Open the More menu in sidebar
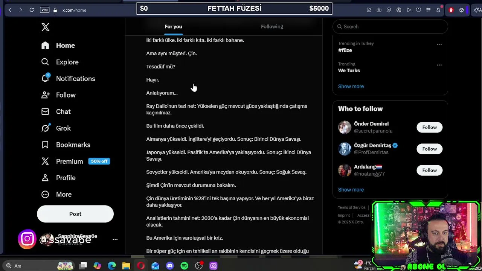The width and height of the screenshot is (482, 271). [x=56, y=194]
